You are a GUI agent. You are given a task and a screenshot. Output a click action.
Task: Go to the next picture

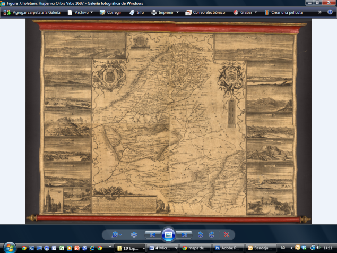click(x=184, y=234)
